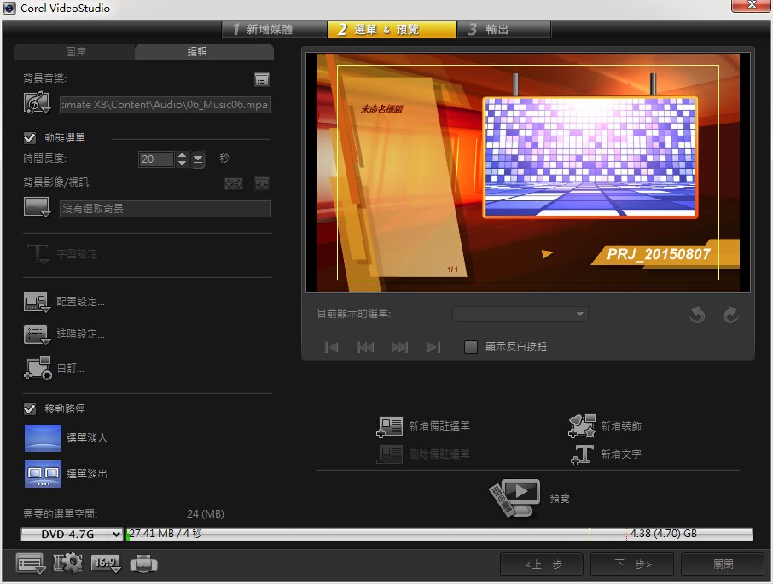Click the 新增備註選單 add notes menu icon
The image size is (773, 584).
tap(389, 426)
